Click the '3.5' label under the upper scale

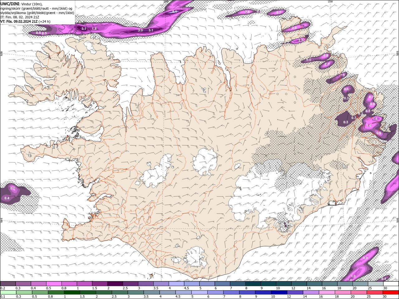tap(156, 288)
